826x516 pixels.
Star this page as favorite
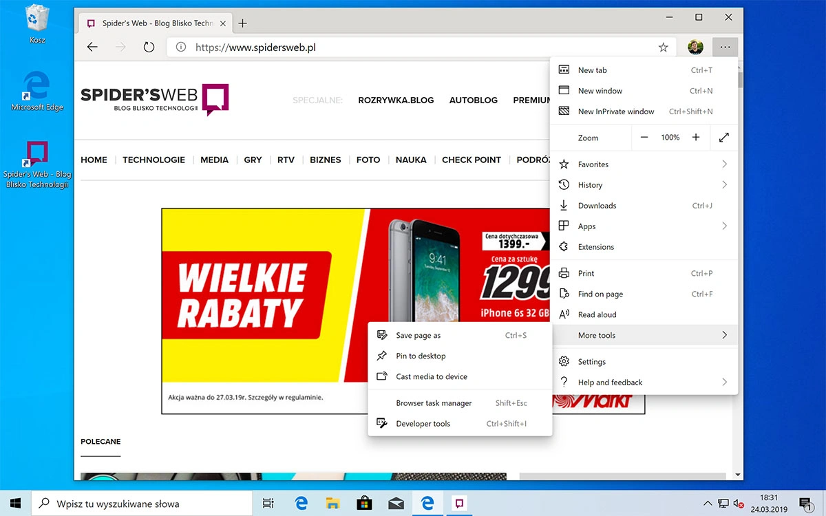point(663,47)
